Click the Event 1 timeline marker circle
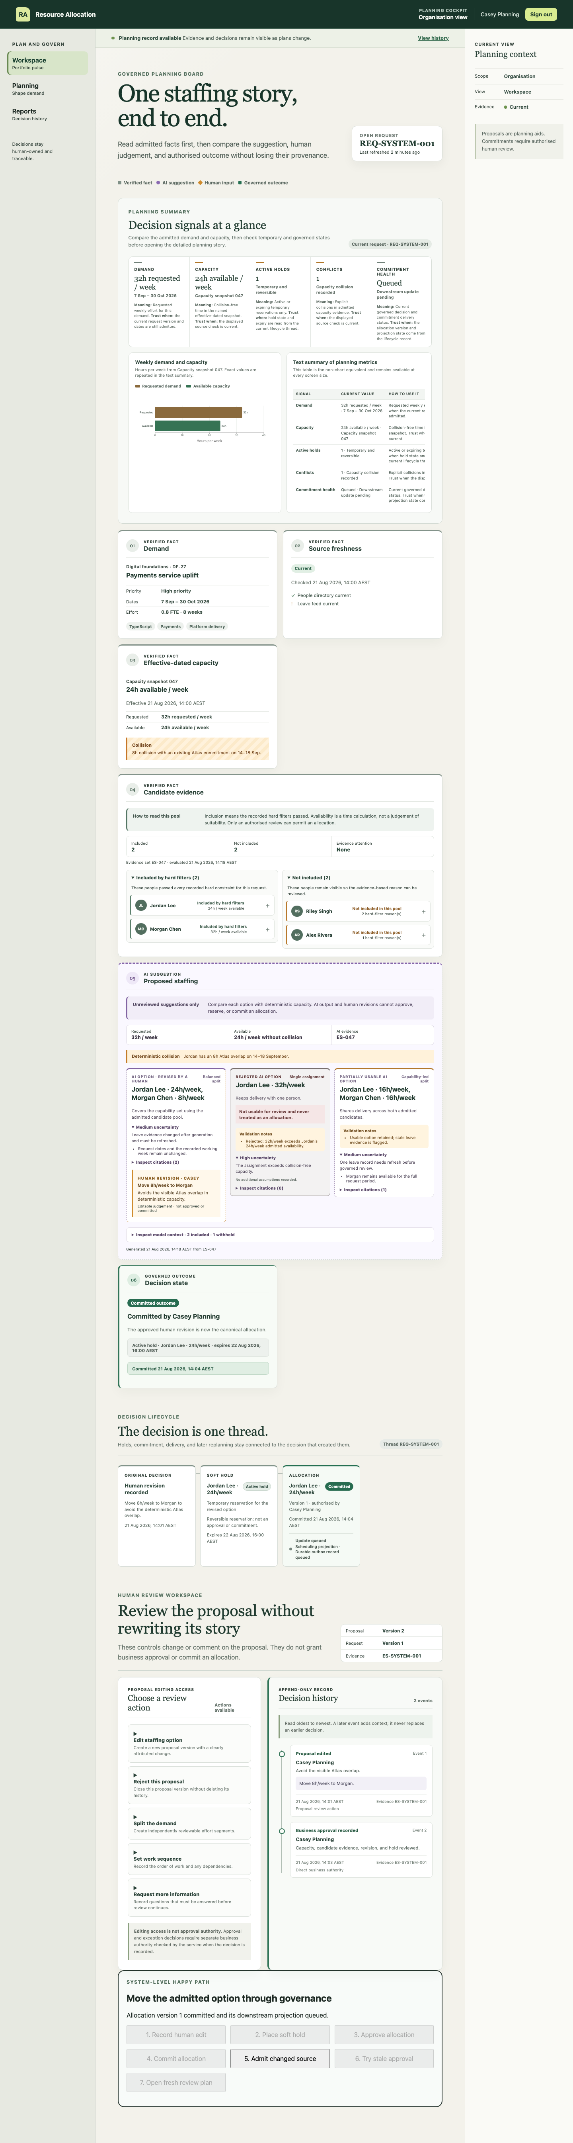This screenshot has width=573, height=2143. (282, 1754)
